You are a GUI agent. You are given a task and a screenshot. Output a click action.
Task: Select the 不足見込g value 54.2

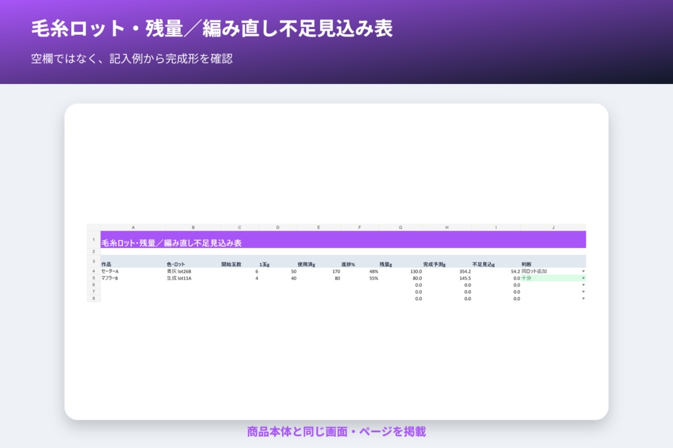[496, 271]
